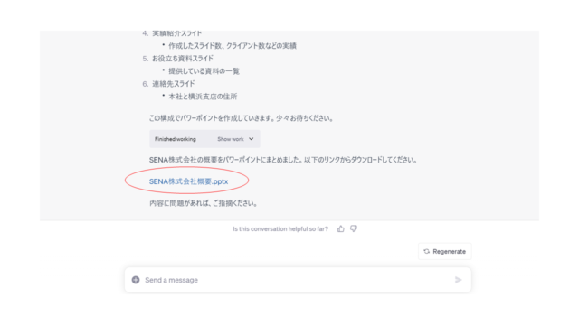Image resolution: width=579 pixels, height=325 pixels.
Task: Focus the Send a message input field
Action: coord(298,280)
